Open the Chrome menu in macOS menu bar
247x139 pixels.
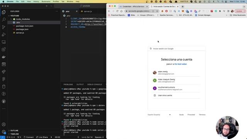tap(10, 2)
